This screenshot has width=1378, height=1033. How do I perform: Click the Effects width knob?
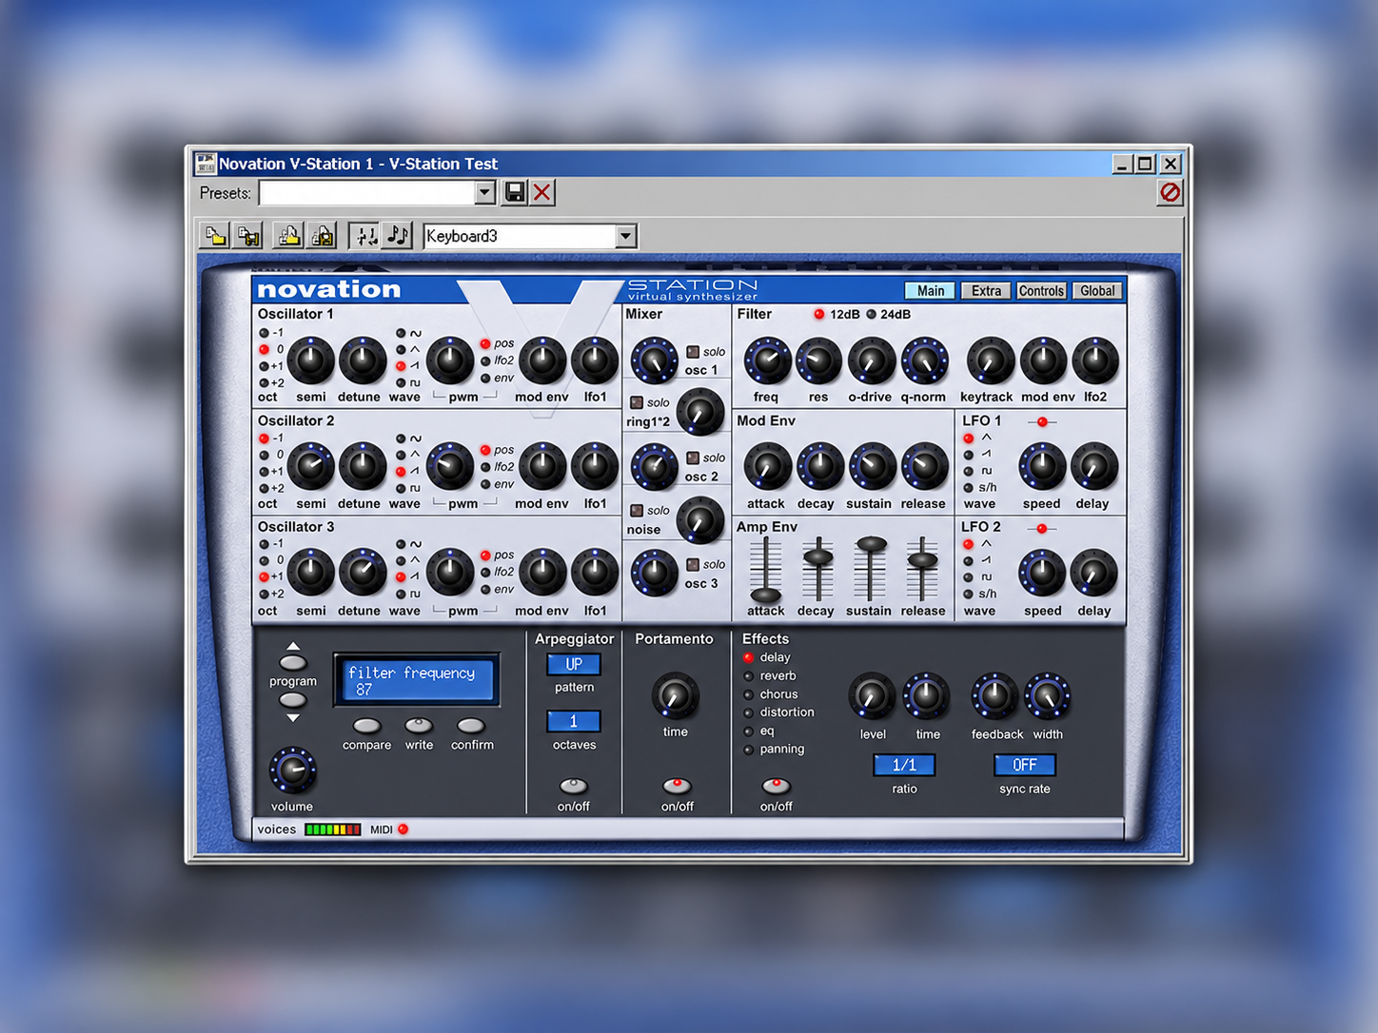click(x=1047, y=697)
